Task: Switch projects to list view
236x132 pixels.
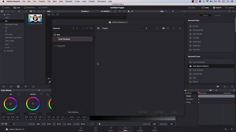Action: (168, 28)
